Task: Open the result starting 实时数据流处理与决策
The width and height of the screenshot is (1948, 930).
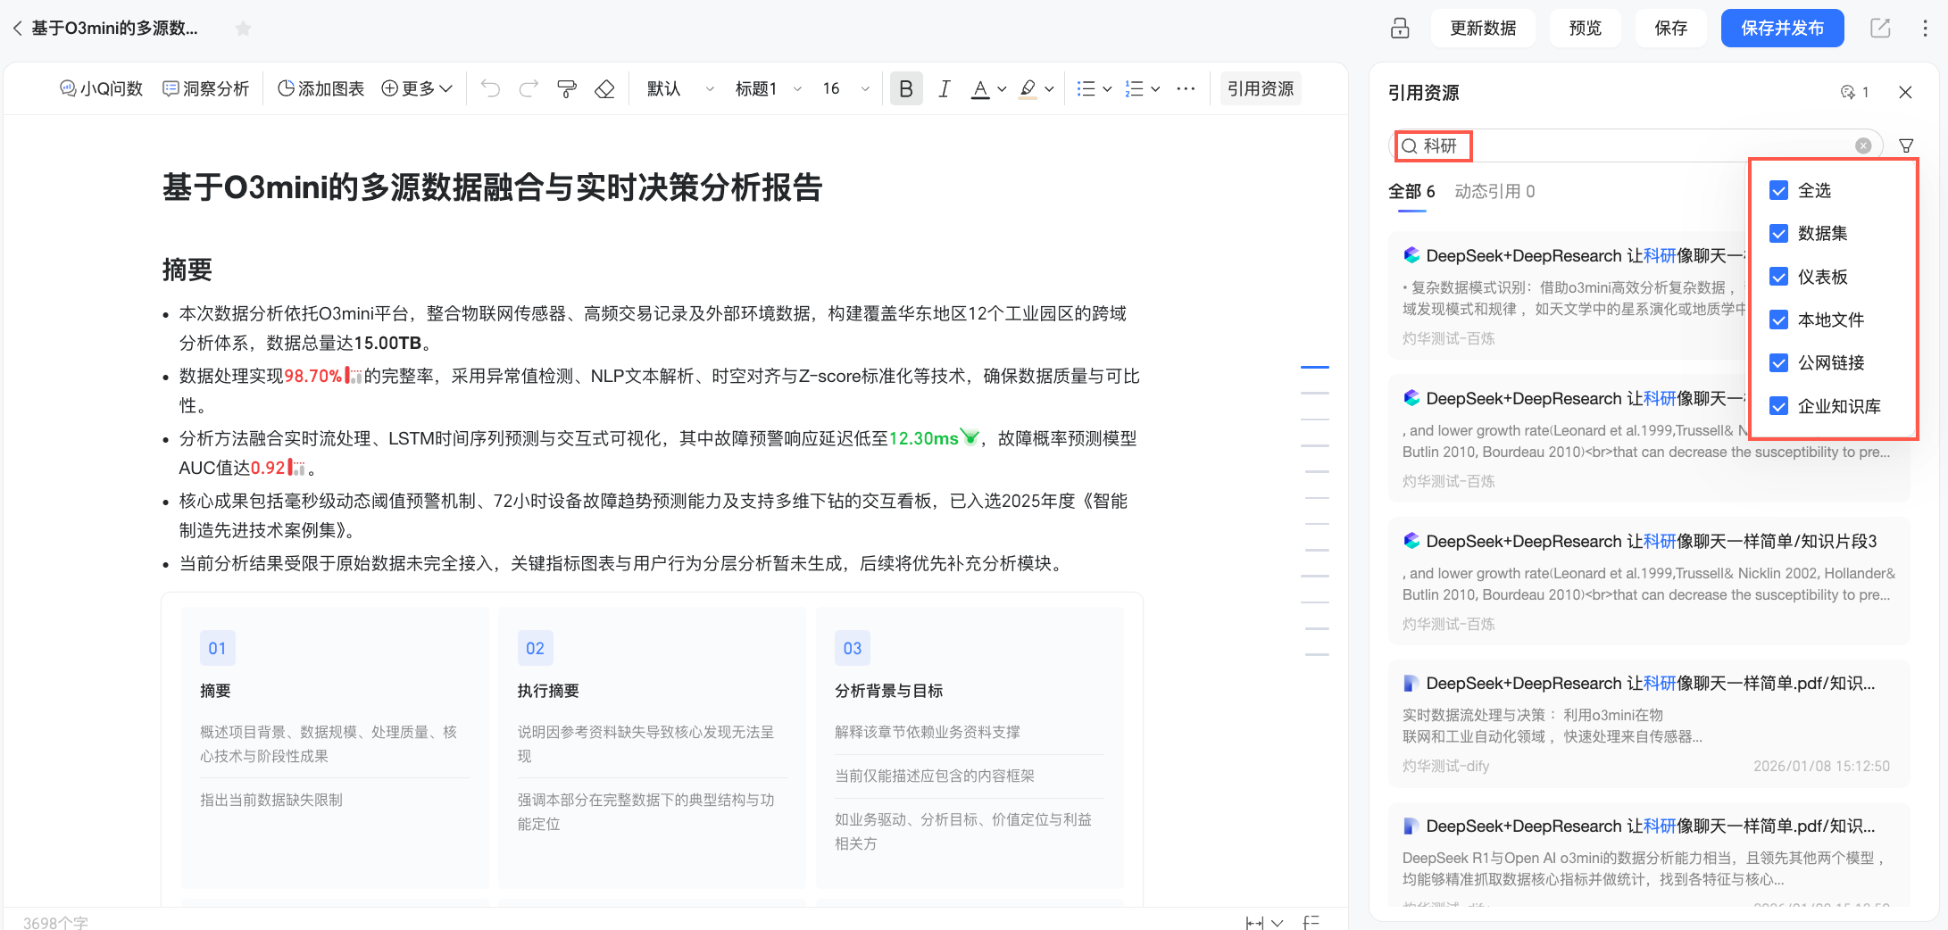Action: [1649, 723]
